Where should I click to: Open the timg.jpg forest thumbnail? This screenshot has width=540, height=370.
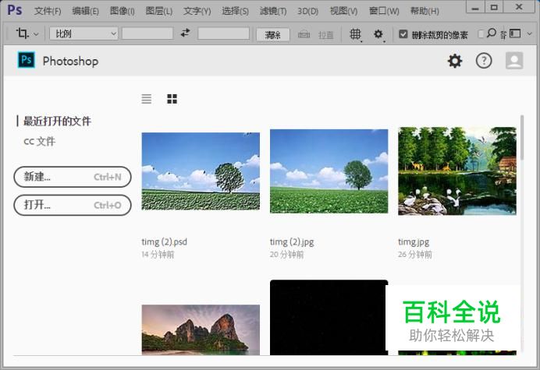click(457, 171)
